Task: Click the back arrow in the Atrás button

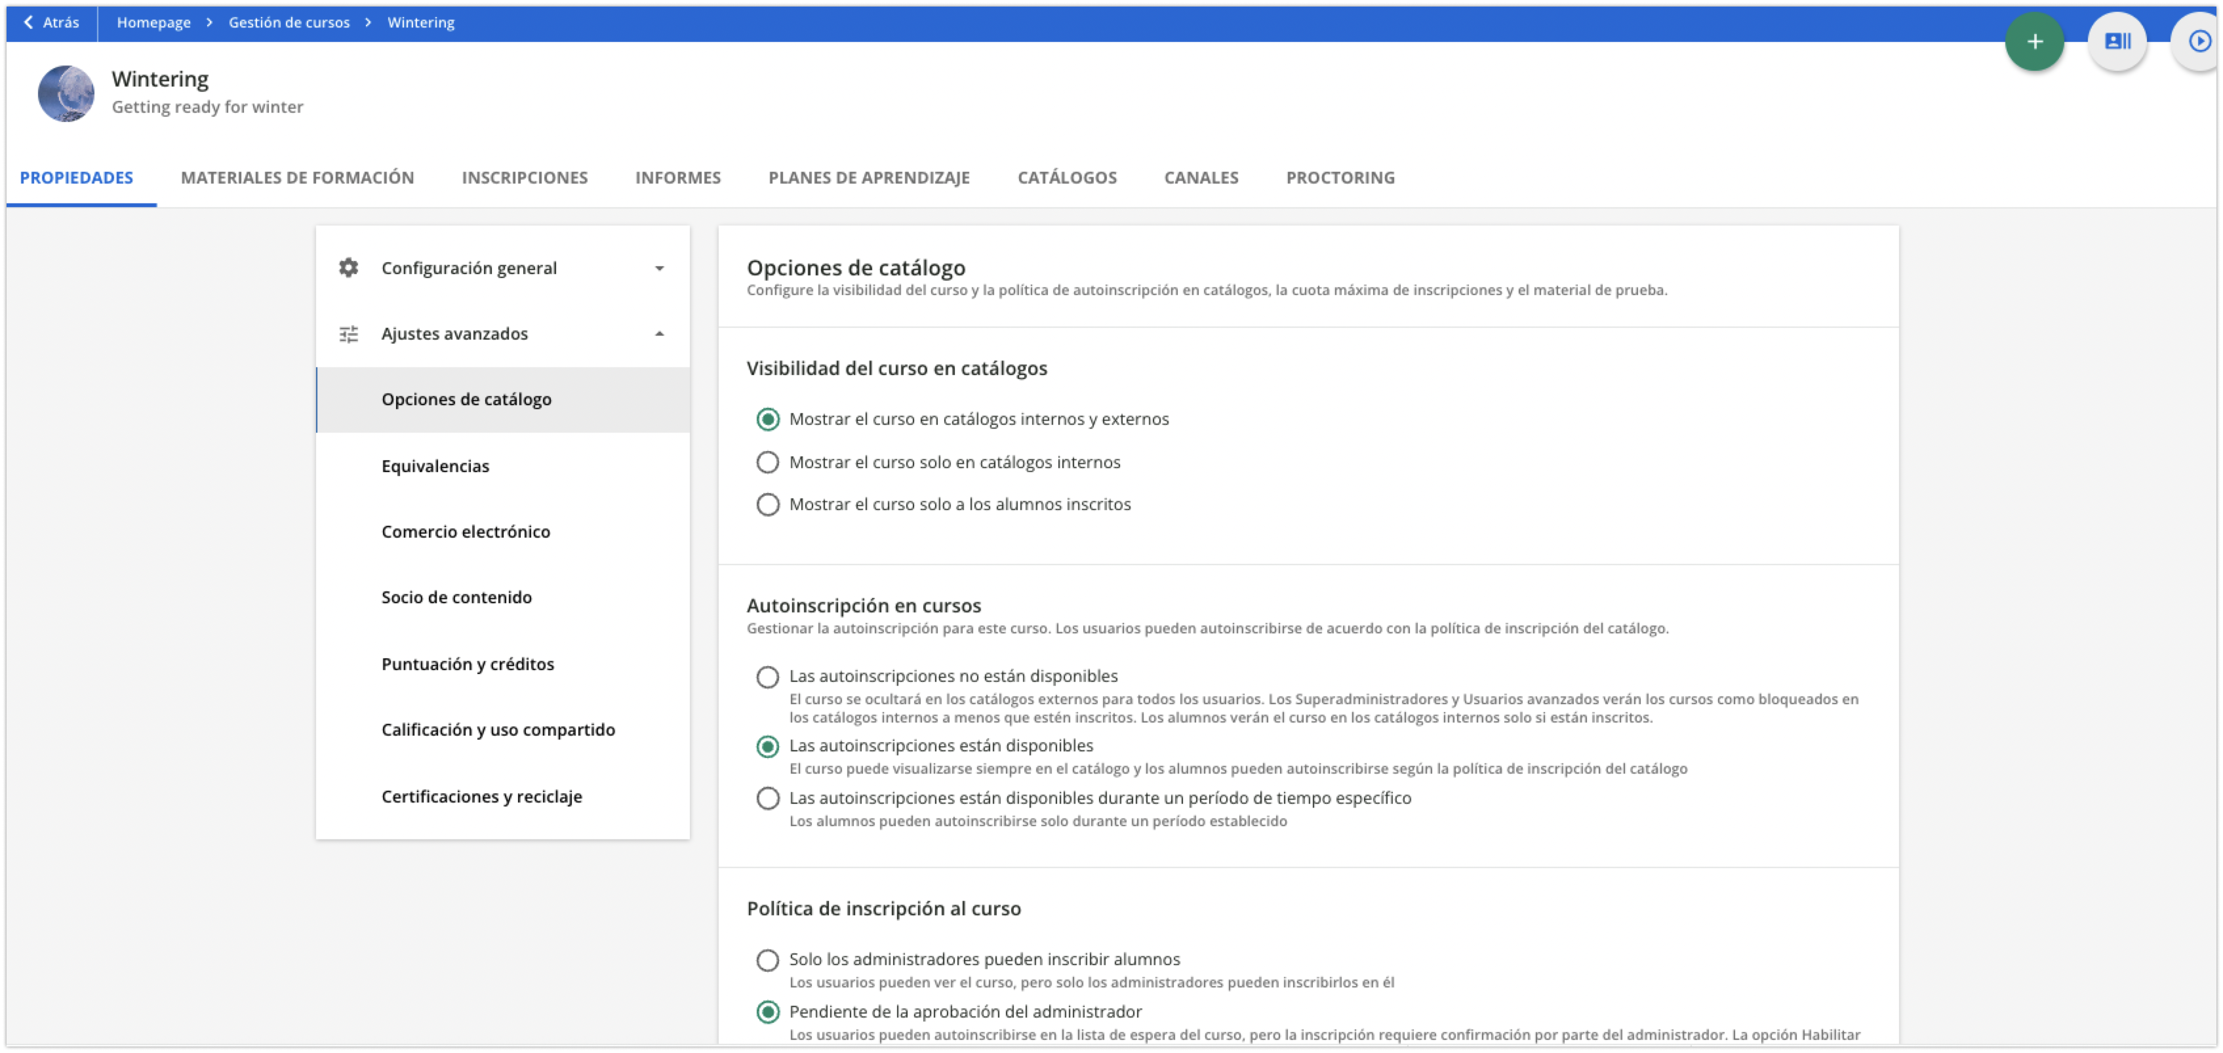Action: (x=28, y=22)
